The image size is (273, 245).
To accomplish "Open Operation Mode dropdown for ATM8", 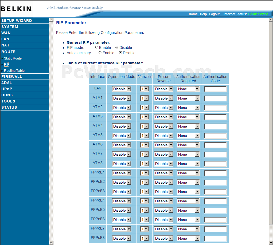I will tap(122, 164).
